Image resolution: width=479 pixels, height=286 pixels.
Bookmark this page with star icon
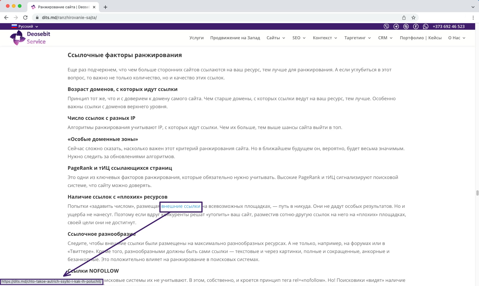pyautogui.click(x=413, y=18)
